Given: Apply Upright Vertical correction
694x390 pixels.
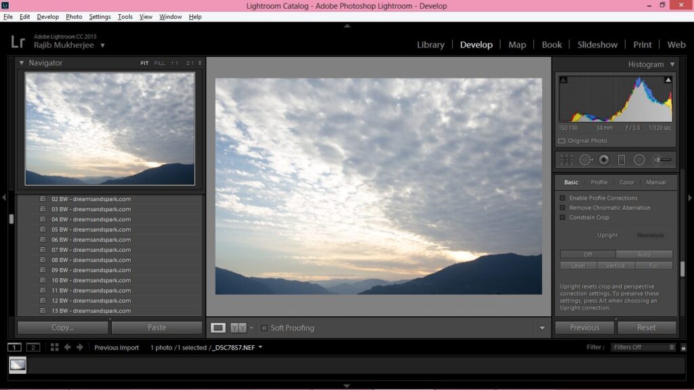Looking at the screenshot, I should (615, 265).
